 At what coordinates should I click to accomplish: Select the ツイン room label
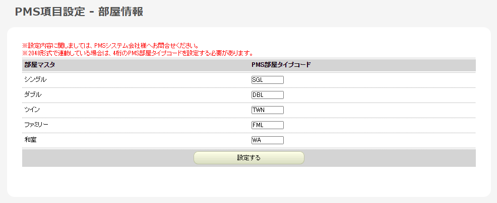pyautogui.click(x=32, y=110)
